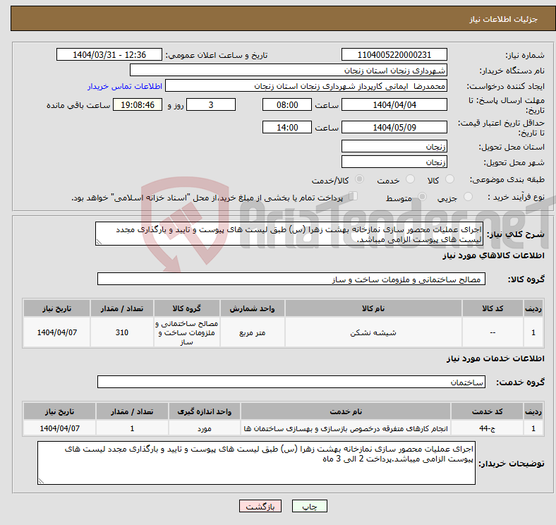Click the section heading اطلاعات کالاهای مورد نیاز
The width and height of the screenshot is (556, 525).
click(x=493, y=255)
